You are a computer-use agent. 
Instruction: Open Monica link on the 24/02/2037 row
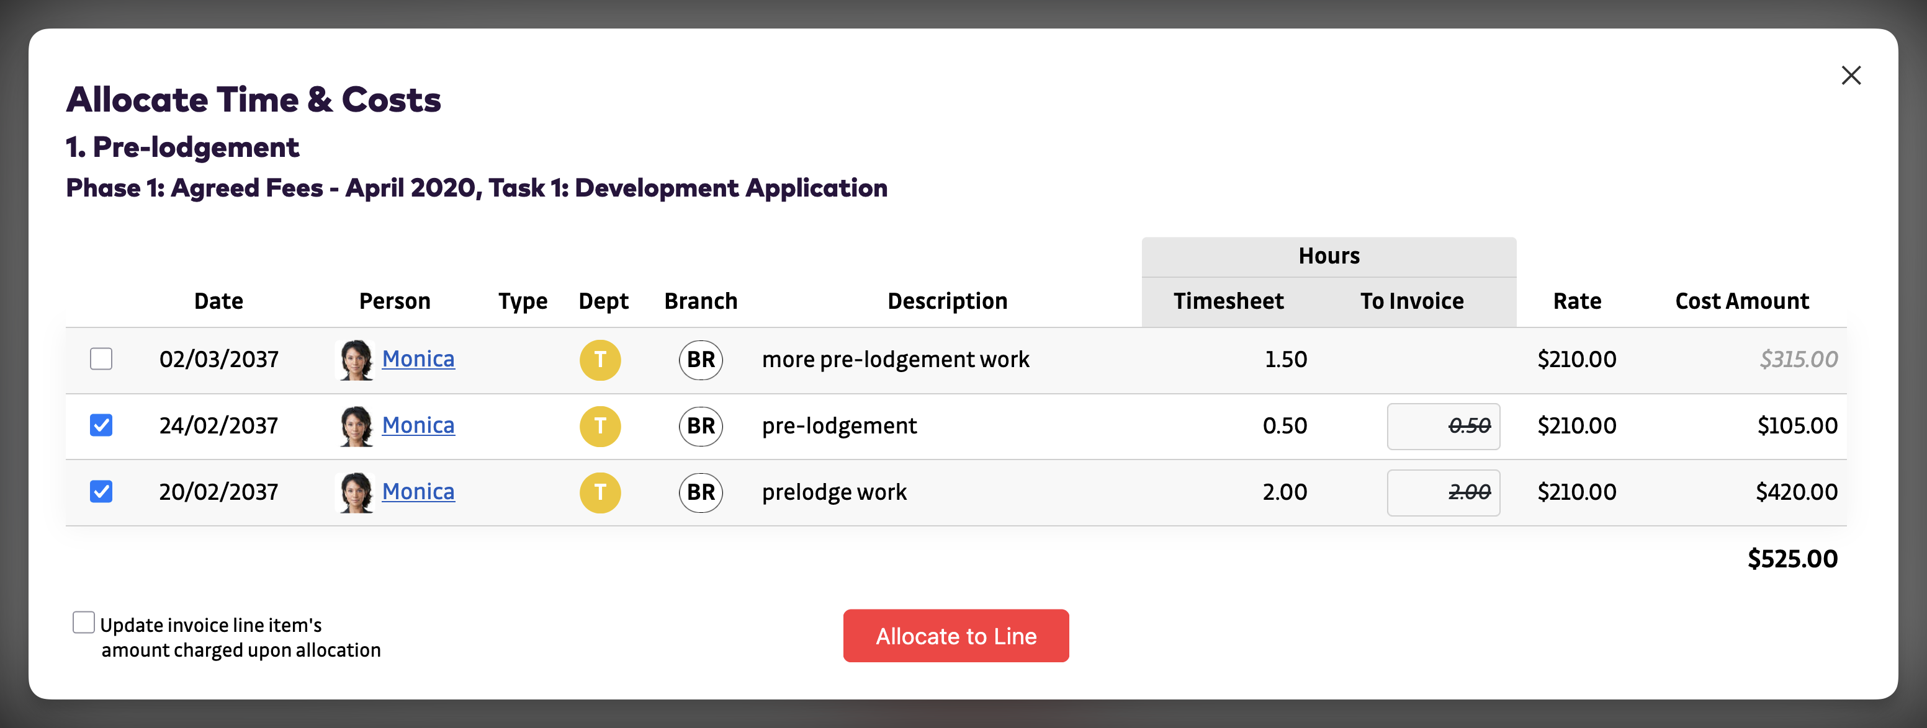click(418, 425)
